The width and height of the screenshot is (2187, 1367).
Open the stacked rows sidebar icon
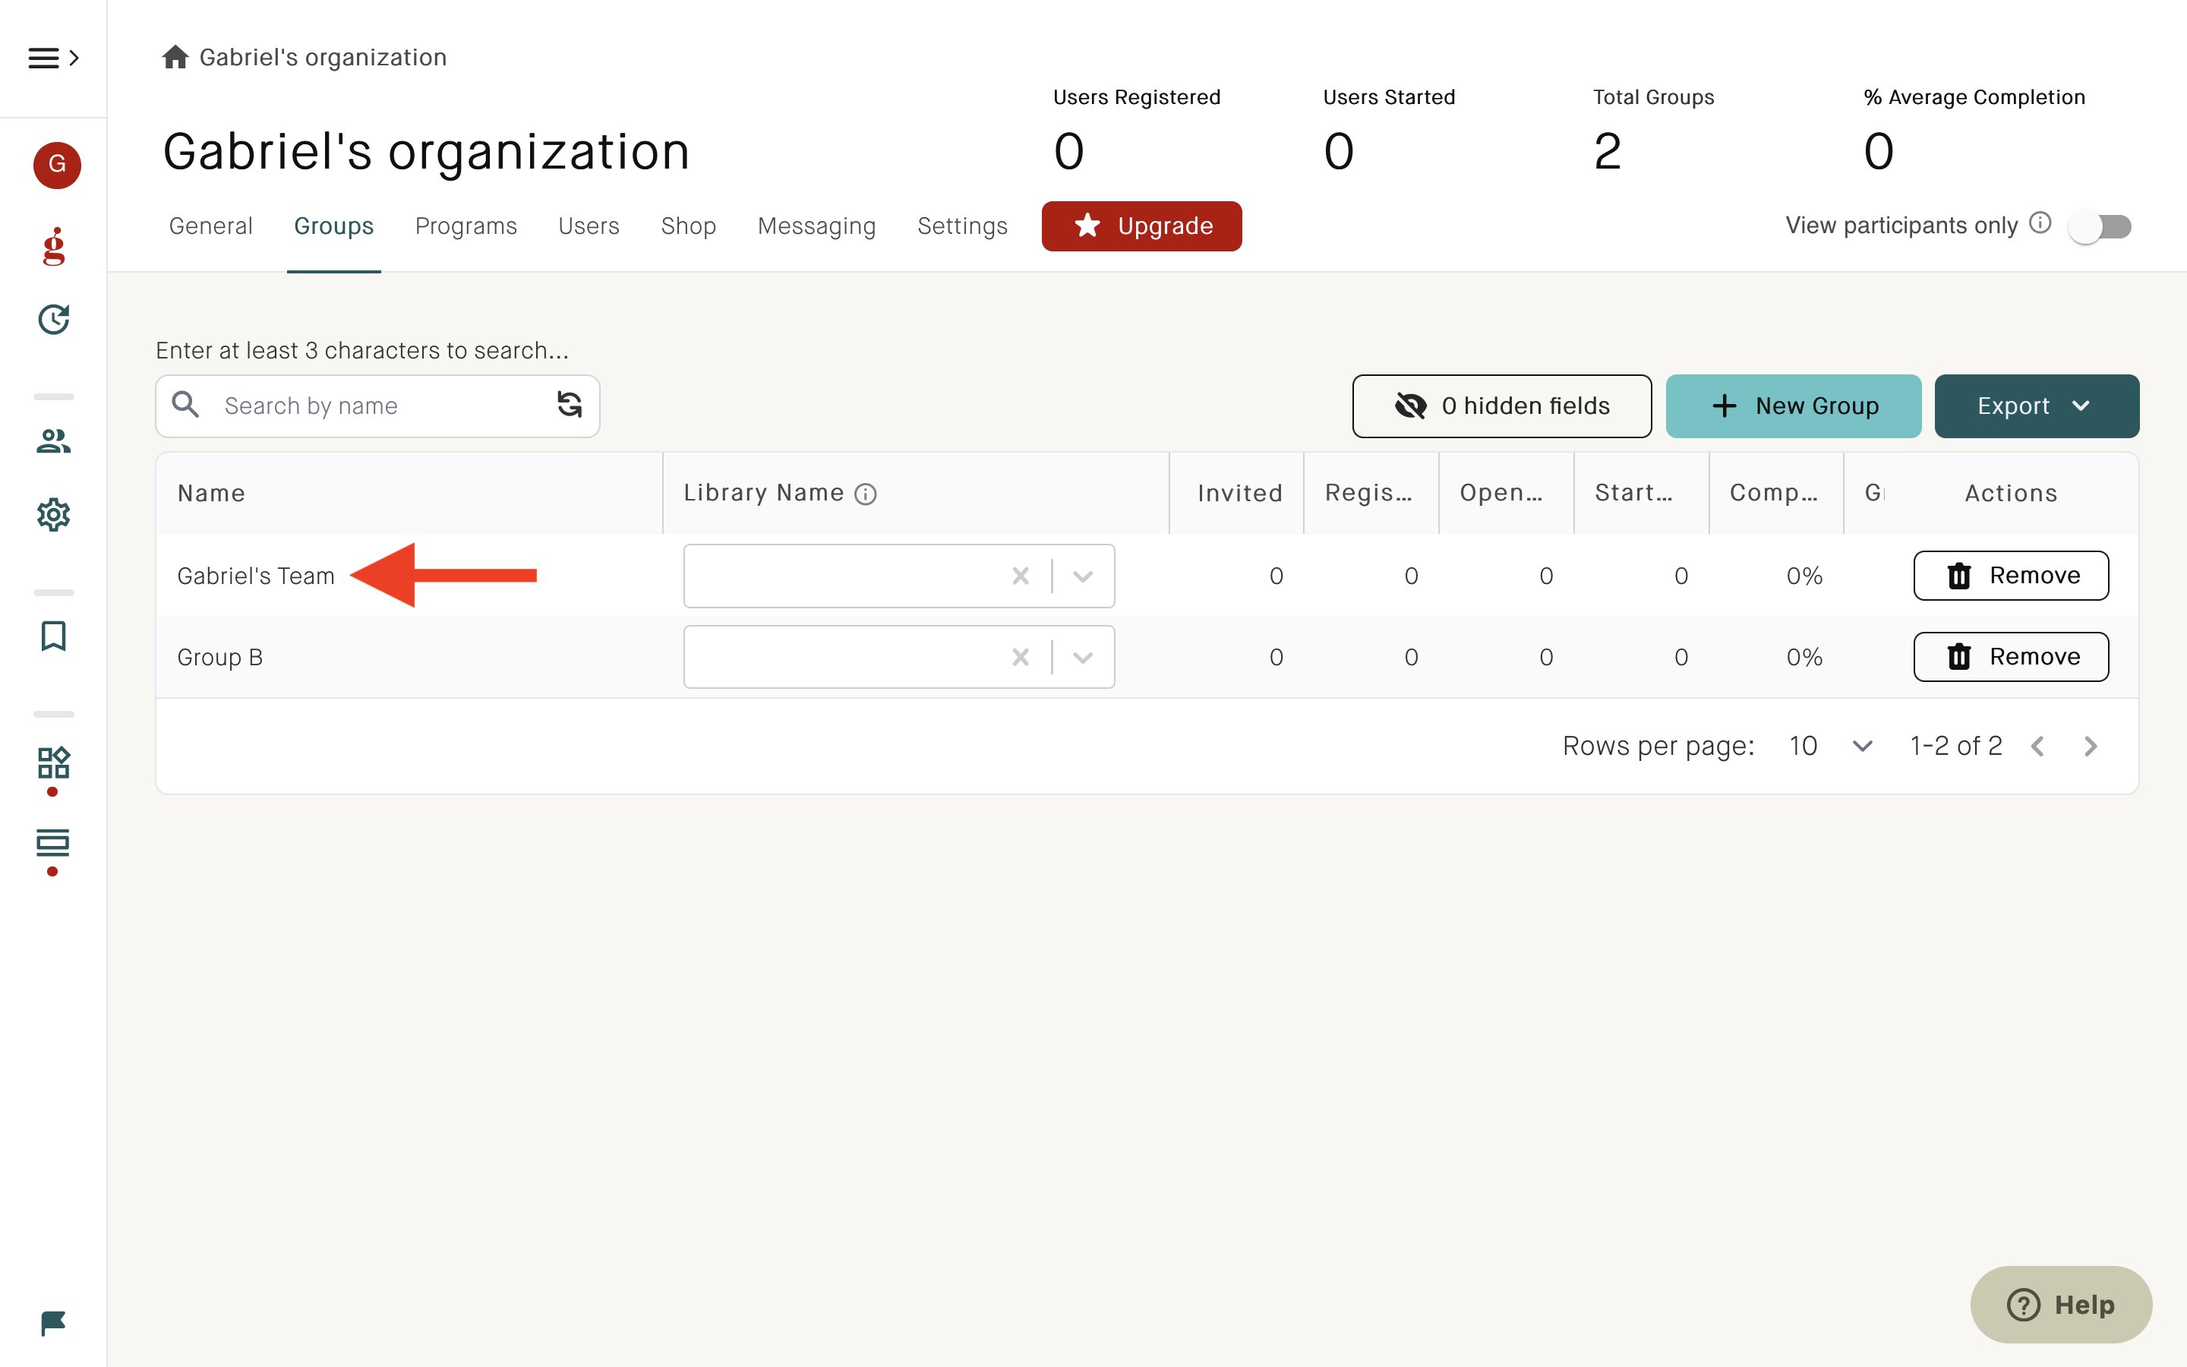pos(53,843)
